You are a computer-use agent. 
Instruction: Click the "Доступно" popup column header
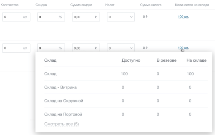tap(131, 60)
